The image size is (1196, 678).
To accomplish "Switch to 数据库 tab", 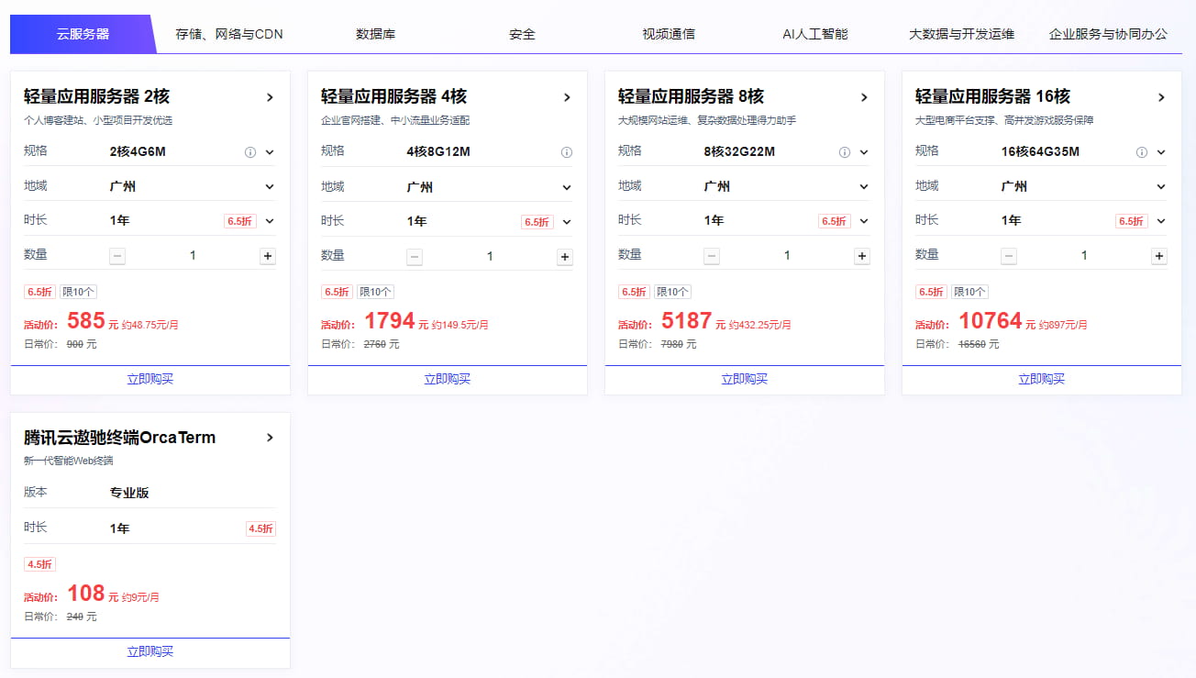I will click(x=375, y=34).
